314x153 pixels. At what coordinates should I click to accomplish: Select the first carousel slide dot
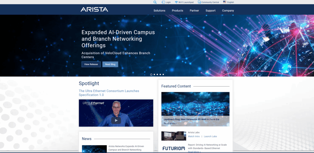[151, 74]
